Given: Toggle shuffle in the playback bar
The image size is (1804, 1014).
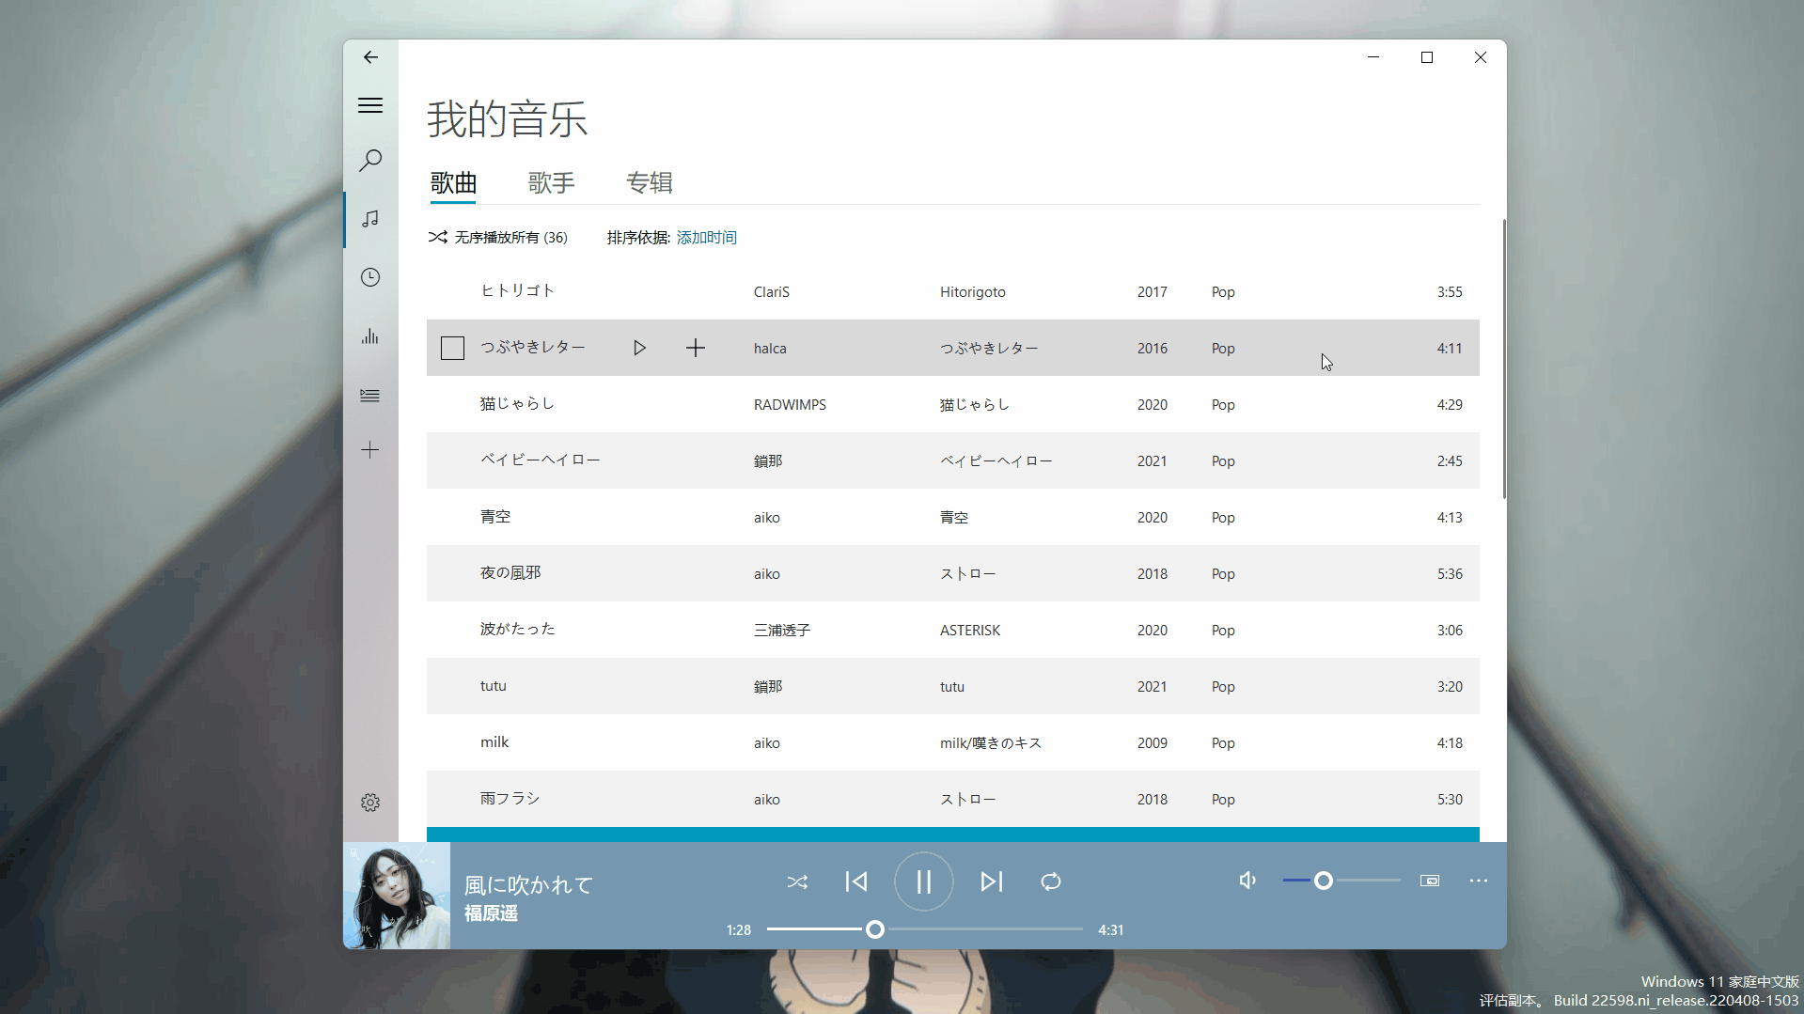Looking at the screenshot, I should tap(797, 881).
